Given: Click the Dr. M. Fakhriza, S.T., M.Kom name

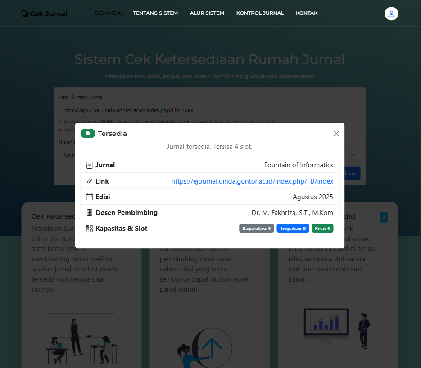Looking at the screenshot, I should [292, 213].
